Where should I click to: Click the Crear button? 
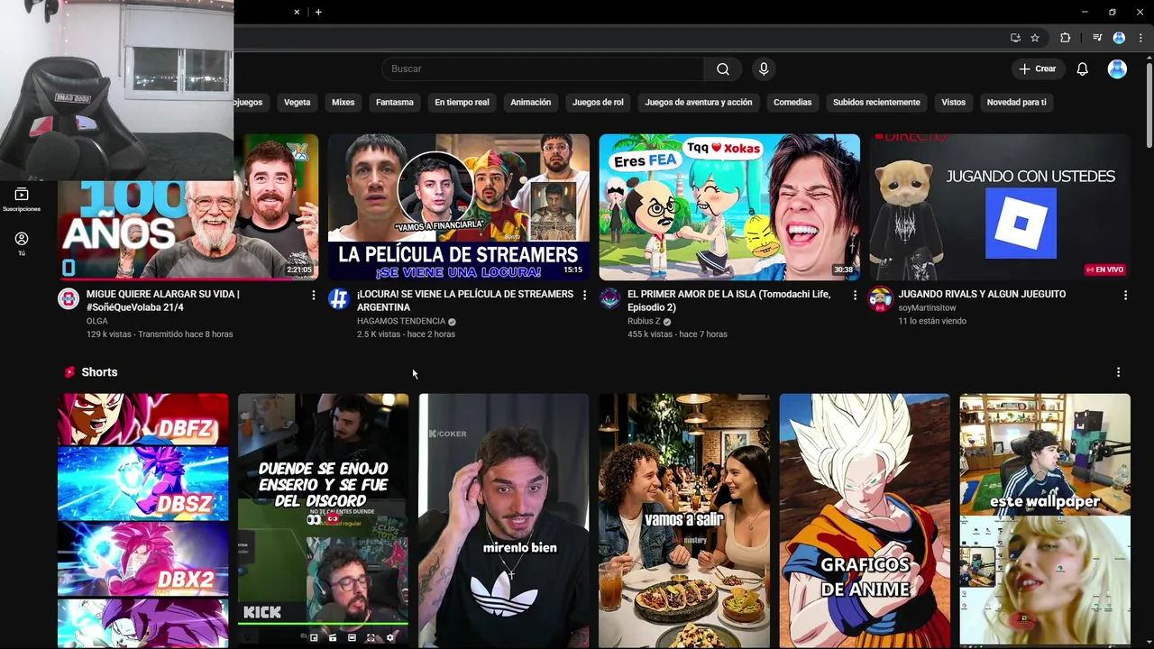pyautogui.click(x=1038, y=69)
